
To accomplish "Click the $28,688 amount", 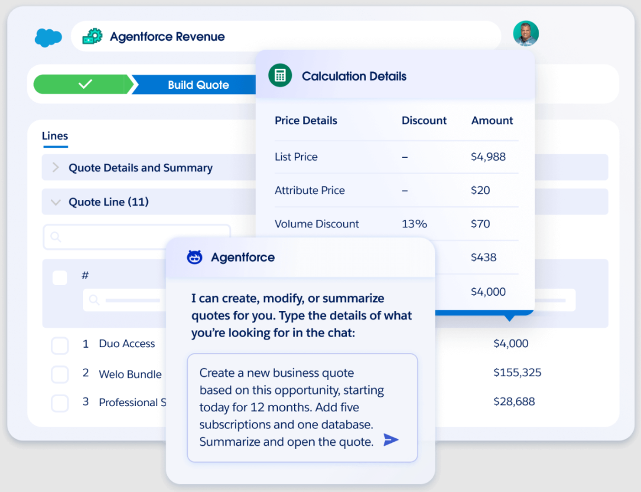I will tap(514, 401).
